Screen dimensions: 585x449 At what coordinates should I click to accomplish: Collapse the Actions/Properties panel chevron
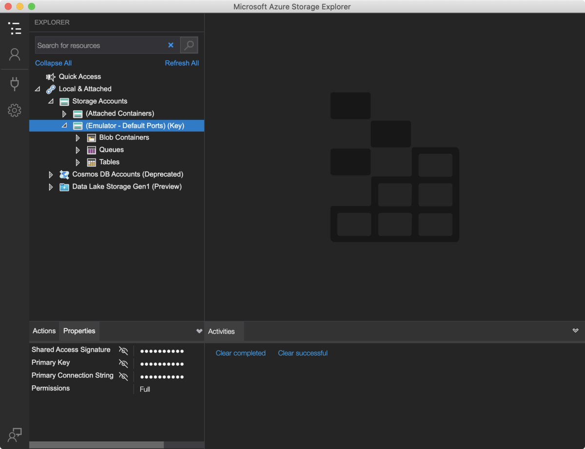199,331
